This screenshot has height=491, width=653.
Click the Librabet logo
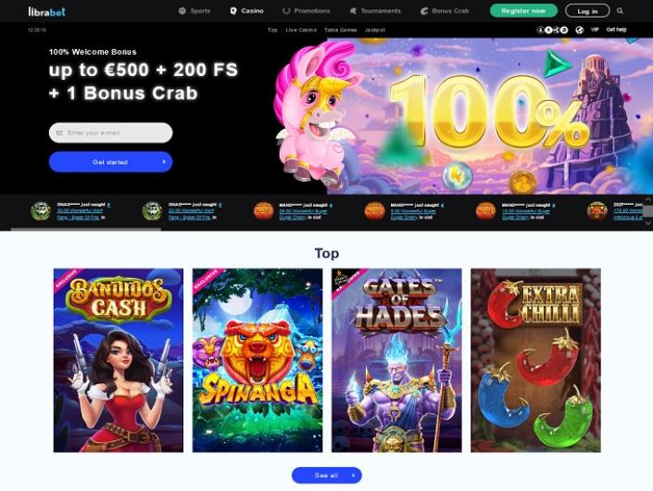point(46,11)
